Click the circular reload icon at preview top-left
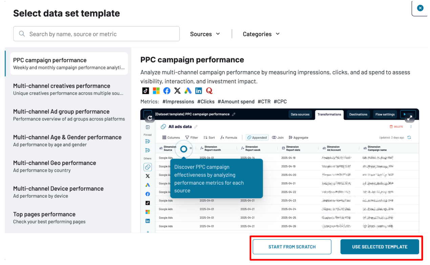This screenshot has width=430, height=265. pos(150,118)
